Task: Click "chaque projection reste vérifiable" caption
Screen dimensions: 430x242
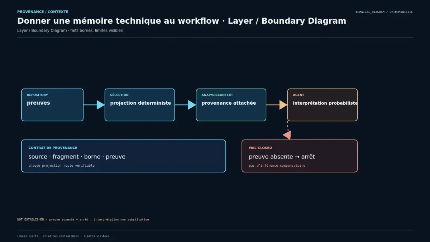Action: [x=62, y=166]
